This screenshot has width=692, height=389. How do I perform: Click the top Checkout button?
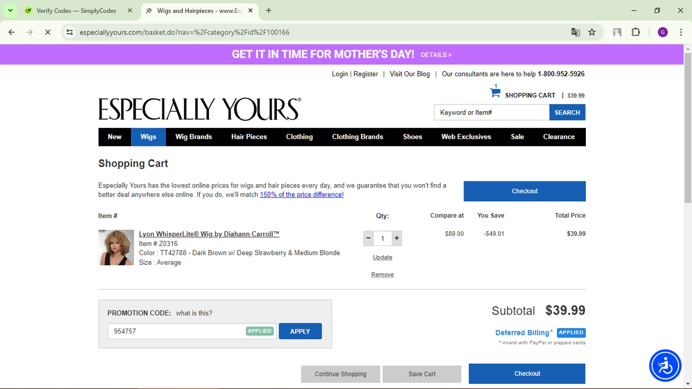tap(525, 191)
